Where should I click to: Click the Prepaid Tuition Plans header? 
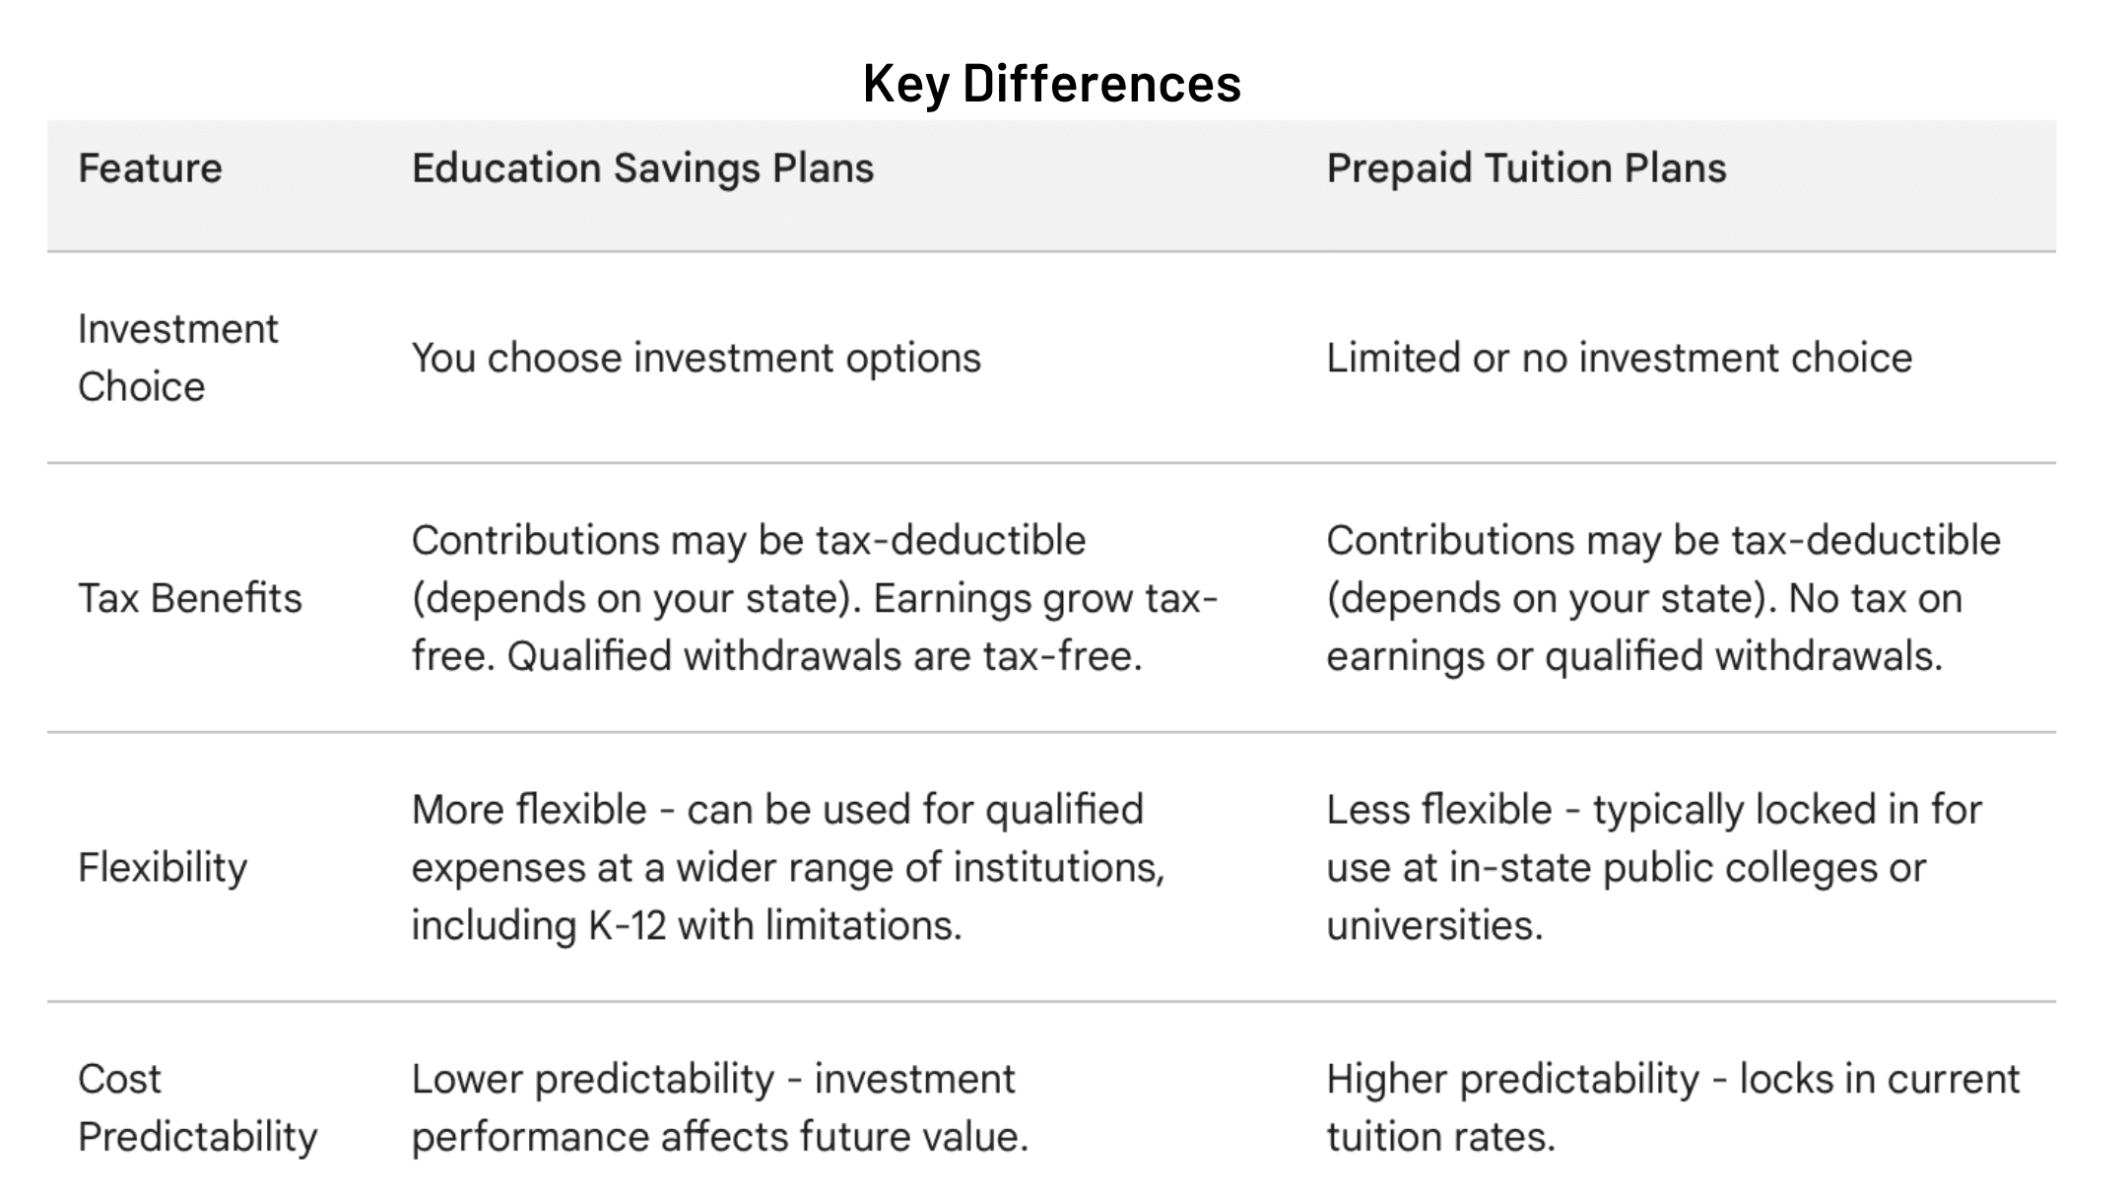(1526, 168)
